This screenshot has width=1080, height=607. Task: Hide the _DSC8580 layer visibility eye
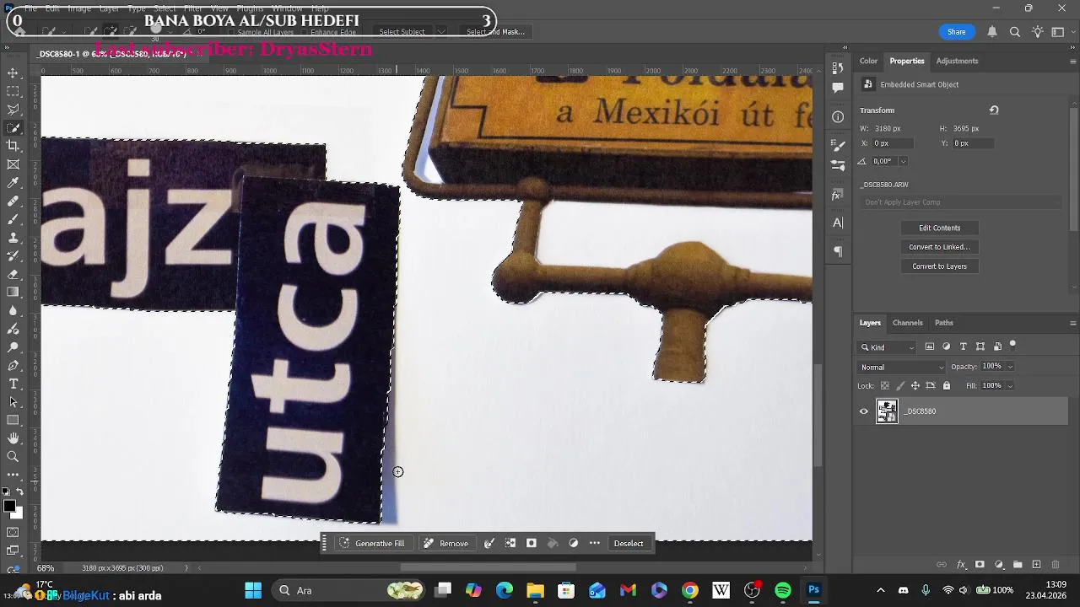(x=863, y=411)
